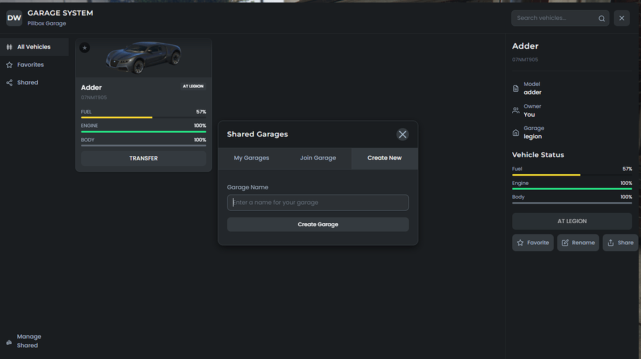Click the Shared network icon in sidebar
641x359 pixels.
click(x=9, y=82)
